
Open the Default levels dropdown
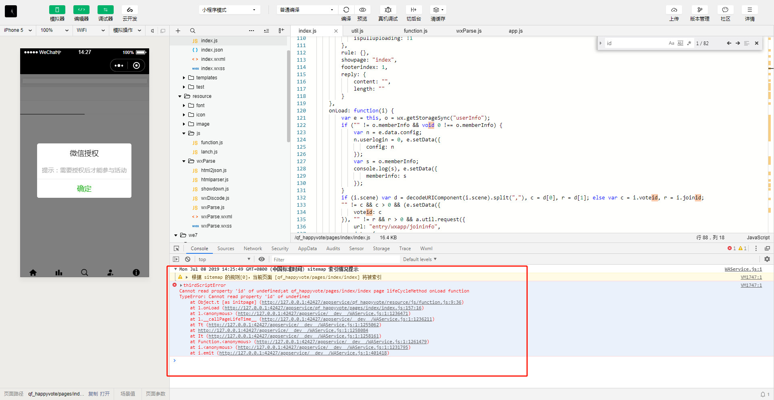(x=420, y=259)
